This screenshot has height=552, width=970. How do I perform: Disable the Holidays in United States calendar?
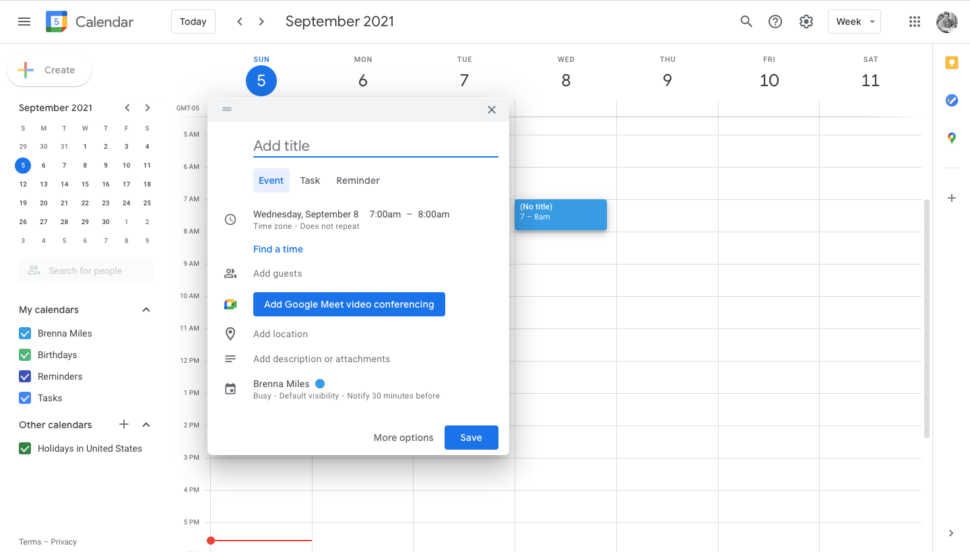[x=25, y=448]
